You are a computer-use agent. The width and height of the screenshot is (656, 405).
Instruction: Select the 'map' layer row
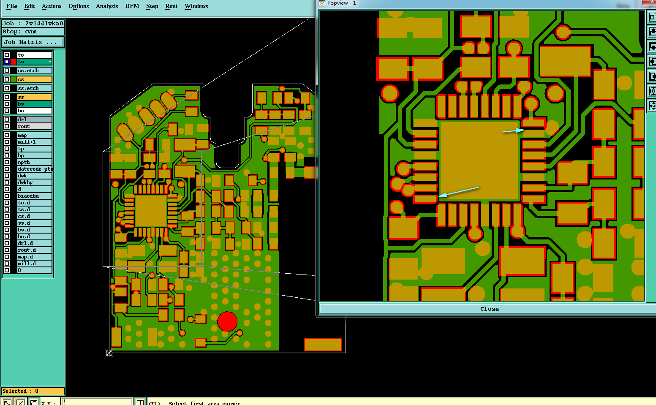pos(34,135)
